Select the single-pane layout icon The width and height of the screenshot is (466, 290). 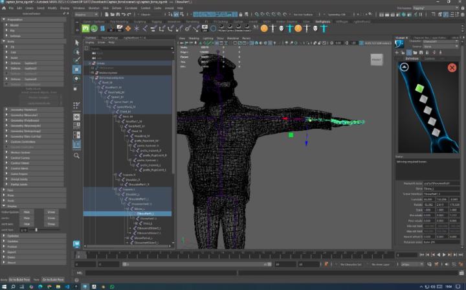pyautogui.click(x=76, y=117)
